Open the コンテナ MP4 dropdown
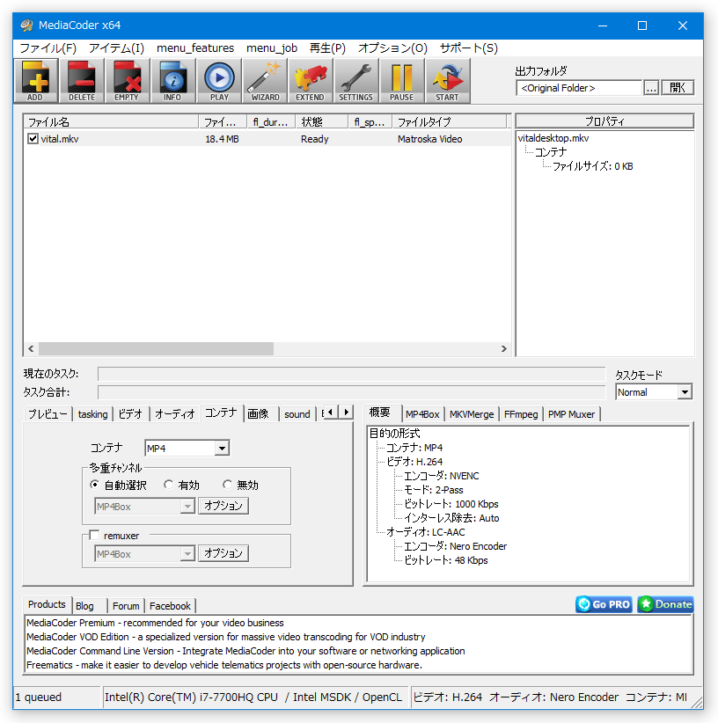 [x=187, y=448]
